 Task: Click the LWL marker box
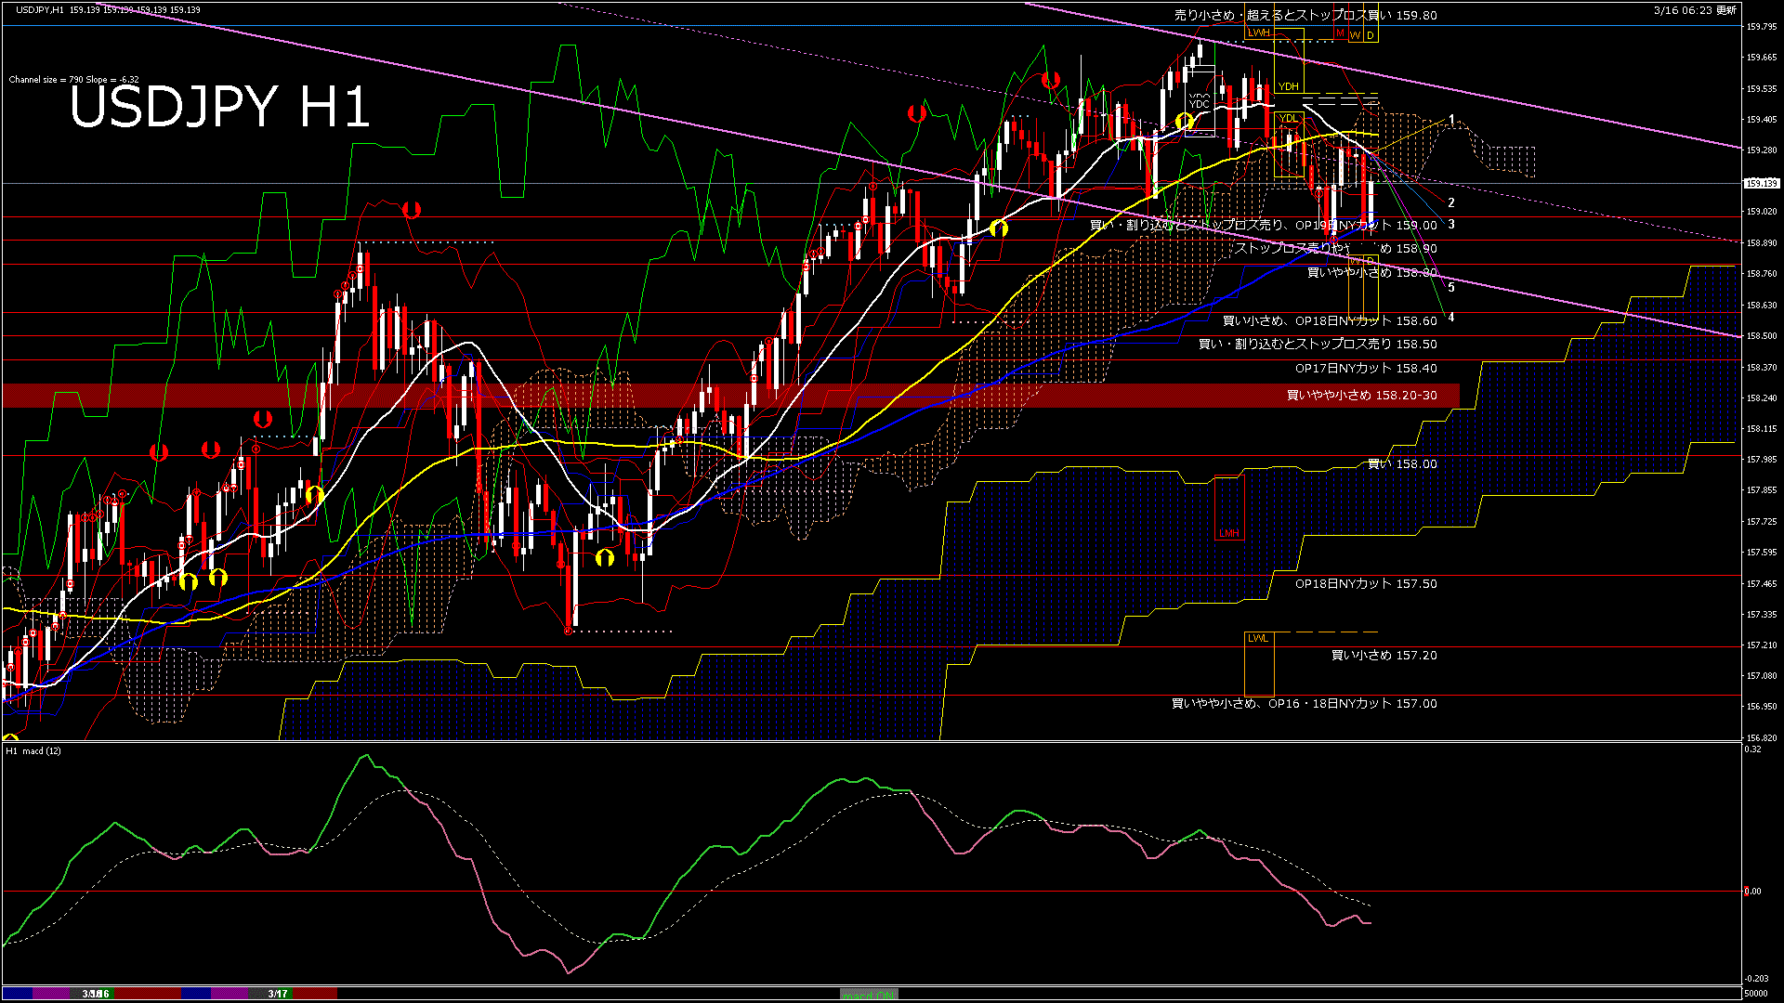point(1258,639)
